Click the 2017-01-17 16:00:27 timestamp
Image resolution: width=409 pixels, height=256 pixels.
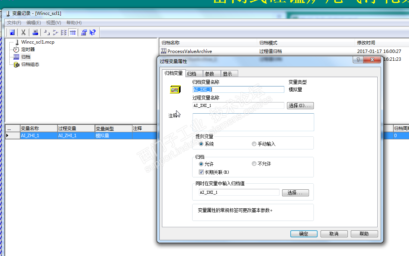[379, 51]
